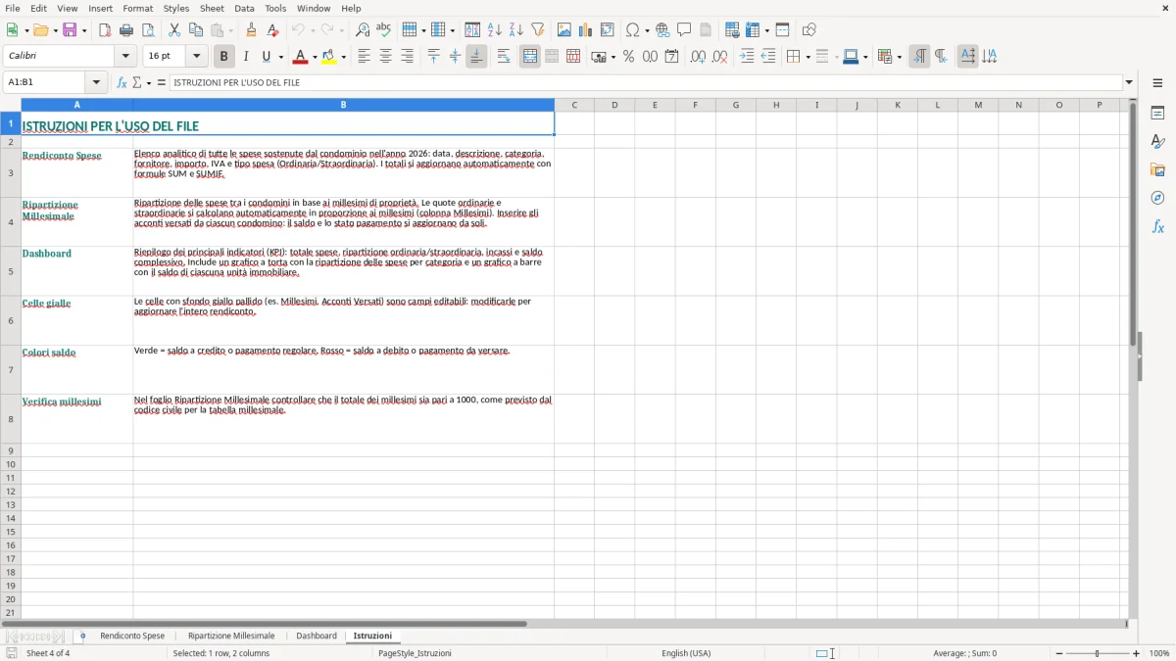1176x661 pixels.
Task: Open the Font Color dropdown arrow
Action: point(315,57)
